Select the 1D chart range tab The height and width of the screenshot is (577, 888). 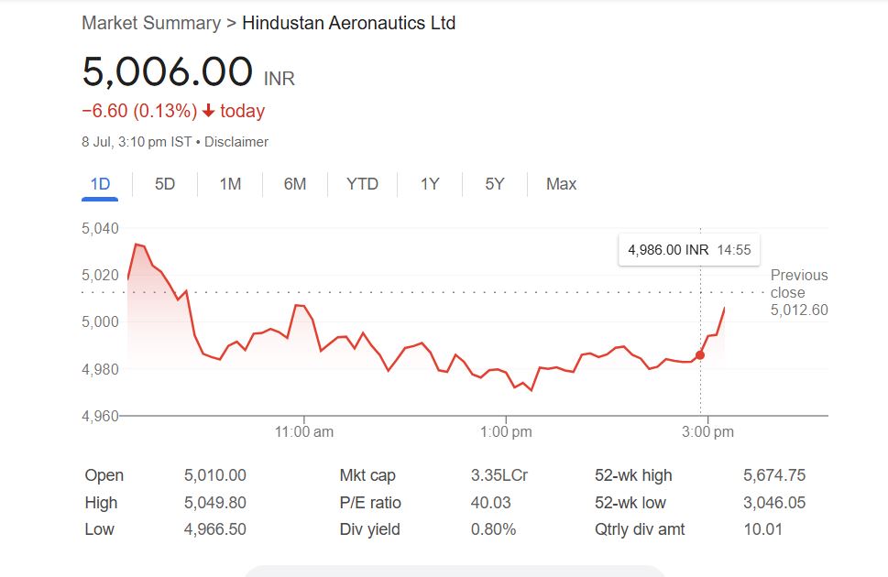100,184
